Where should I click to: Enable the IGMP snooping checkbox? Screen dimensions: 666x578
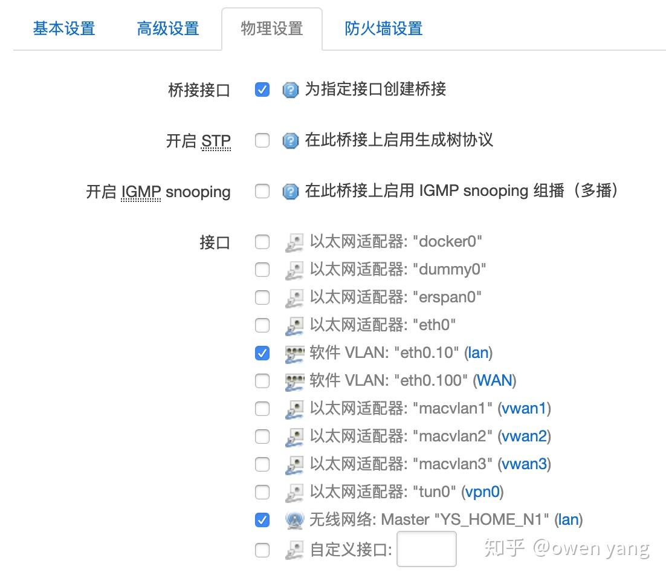click(x=262, y=192)
